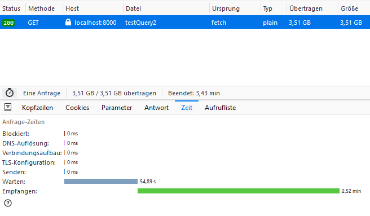Sort by the Methode column header

click(42, 8)
